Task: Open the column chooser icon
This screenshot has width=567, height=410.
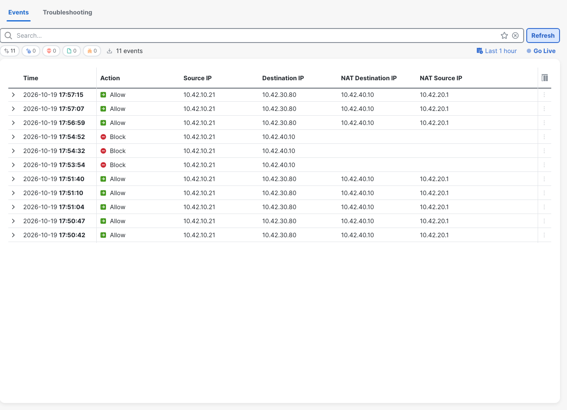Action: point(545,78)
